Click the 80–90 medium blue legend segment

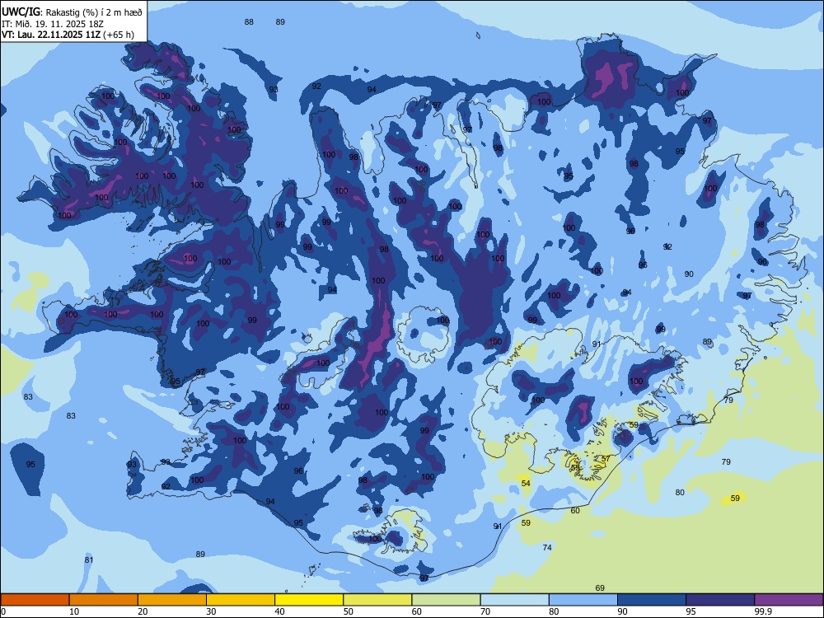click(x=583, y=600)
